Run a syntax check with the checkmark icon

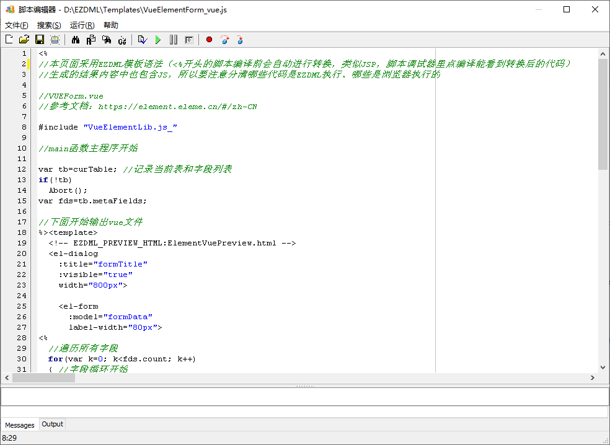pos(141,39)
